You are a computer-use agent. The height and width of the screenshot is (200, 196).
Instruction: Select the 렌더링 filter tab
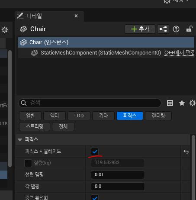point(158,116)
